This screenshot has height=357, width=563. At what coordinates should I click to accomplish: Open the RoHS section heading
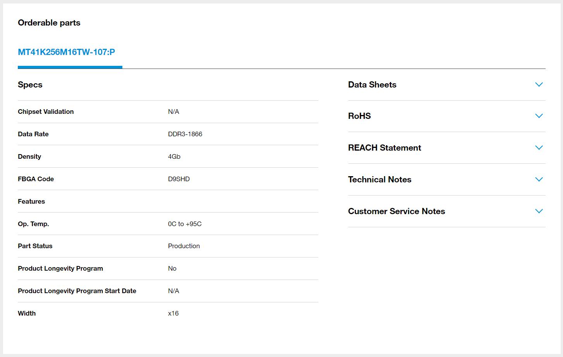[x=359, y=116]
